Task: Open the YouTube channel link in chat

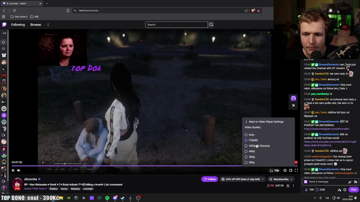Action: (x=330, y=144)
